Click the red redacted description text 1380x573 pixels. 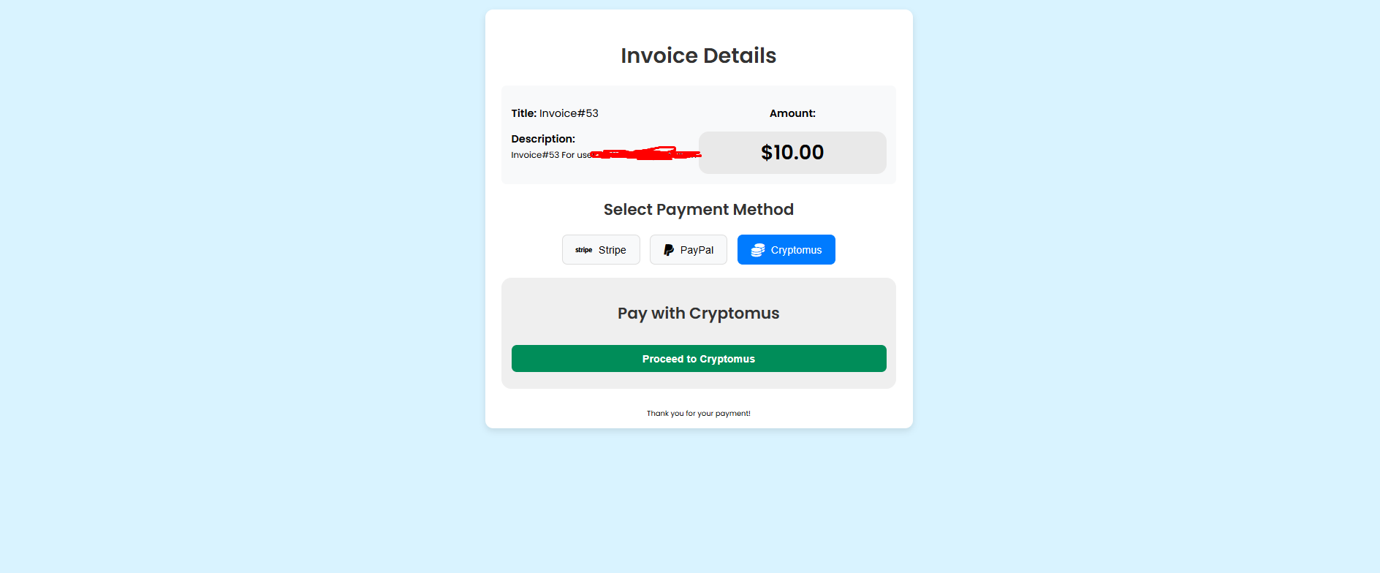(x=645, y=153)
